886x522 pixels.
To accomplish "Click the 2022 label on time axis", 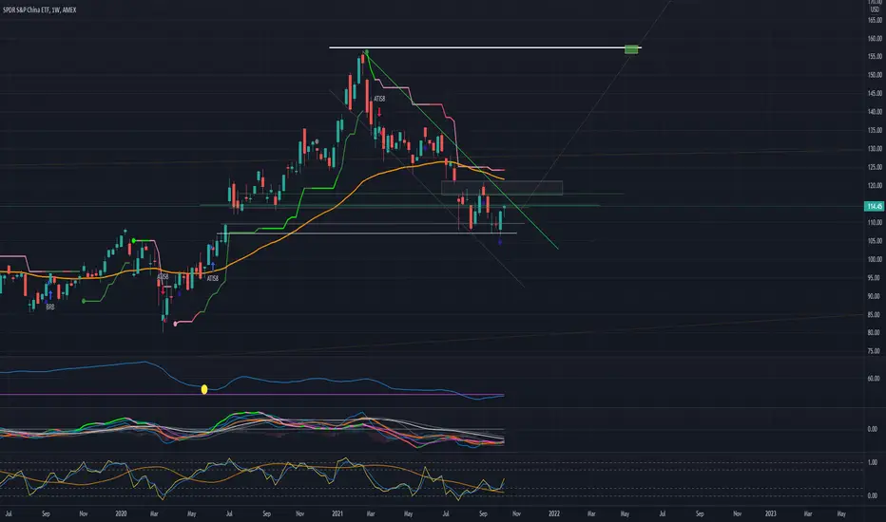I will point(554,513).
